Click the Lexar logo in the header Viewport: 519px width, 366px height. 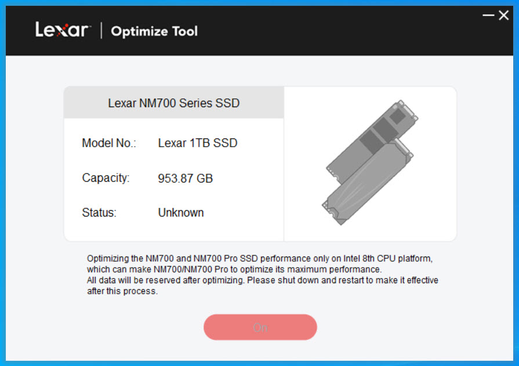[x=63, y=31]
